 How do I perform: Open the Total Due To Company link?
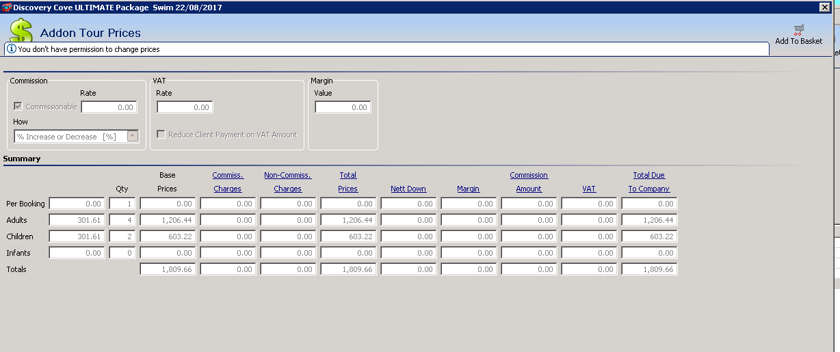tap(649, 182)
